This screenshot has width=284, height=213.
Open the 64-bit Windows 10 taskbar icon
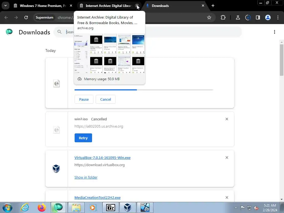145,207
